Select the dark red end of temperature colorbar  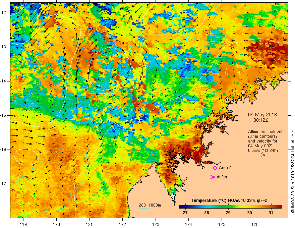coord(279,207)
